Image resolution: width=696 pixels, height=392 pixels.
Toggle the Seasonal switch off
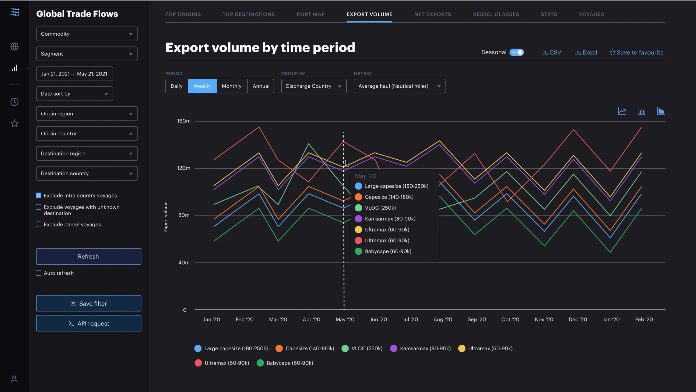pos(517,52)
